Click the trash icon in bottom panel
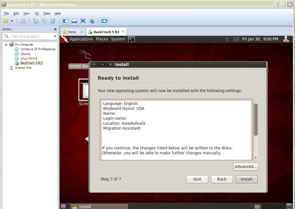 (289, 206)
